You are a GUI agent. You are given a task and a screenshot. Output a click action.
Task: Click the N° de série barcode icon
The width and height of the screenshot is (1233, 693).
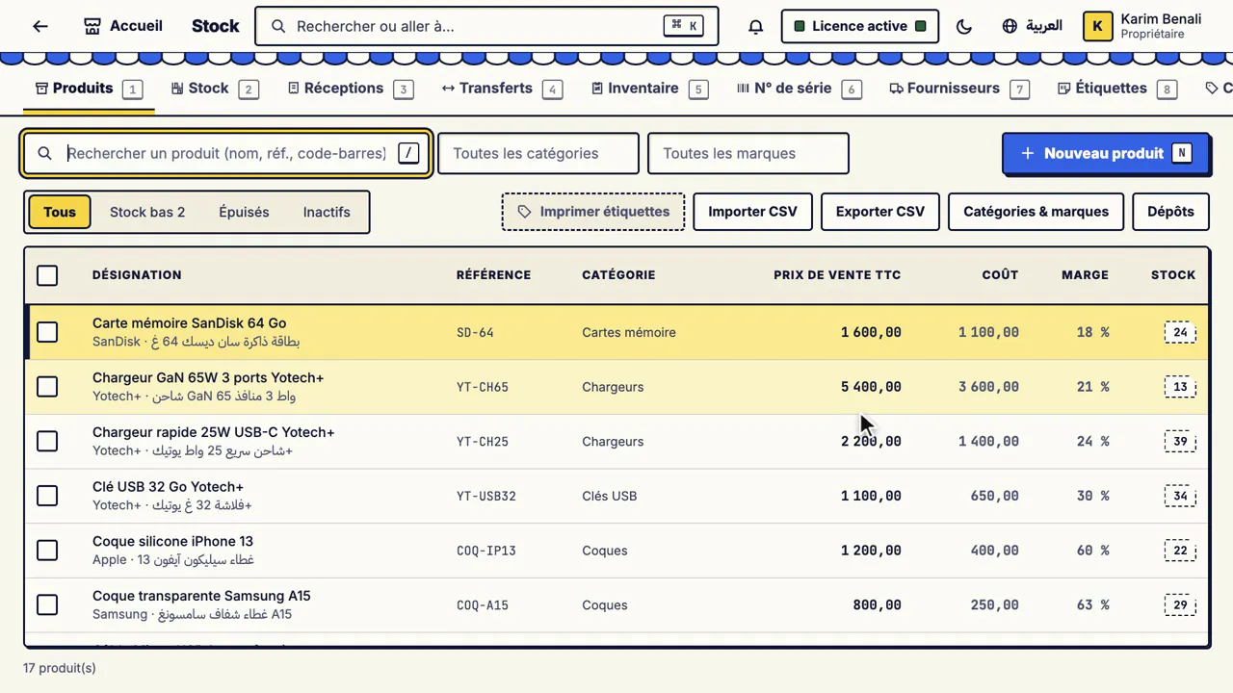[743, 89]
